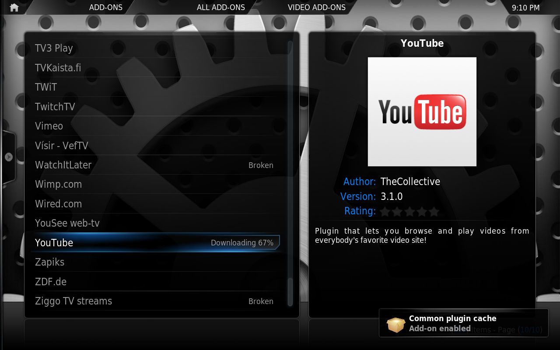Select the VIDEO ADD-ONS breadcrumb
Viewport: 560px width, 350px height.
317,7
